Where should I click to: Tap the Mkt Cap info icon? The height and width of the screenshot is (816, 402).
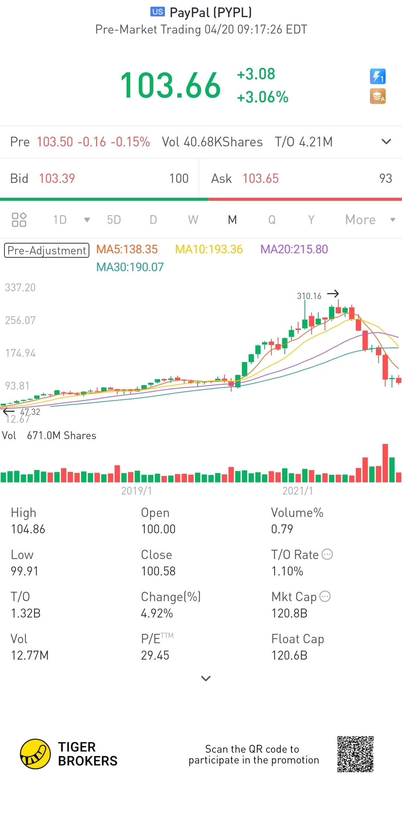pyautogui.click(x=325, y=596)
